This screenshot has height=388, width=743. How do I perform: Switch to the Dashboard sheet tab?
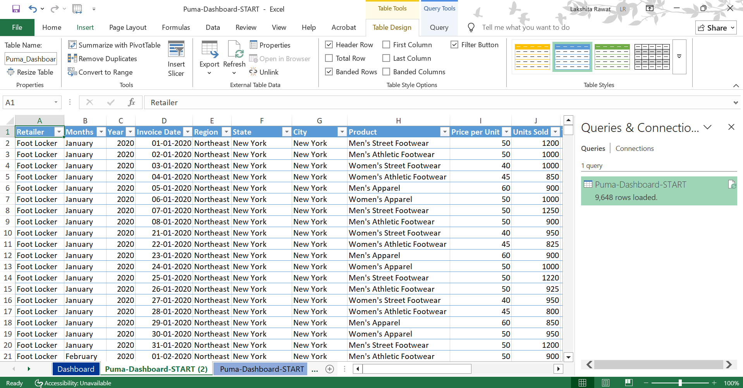point(76,369)
